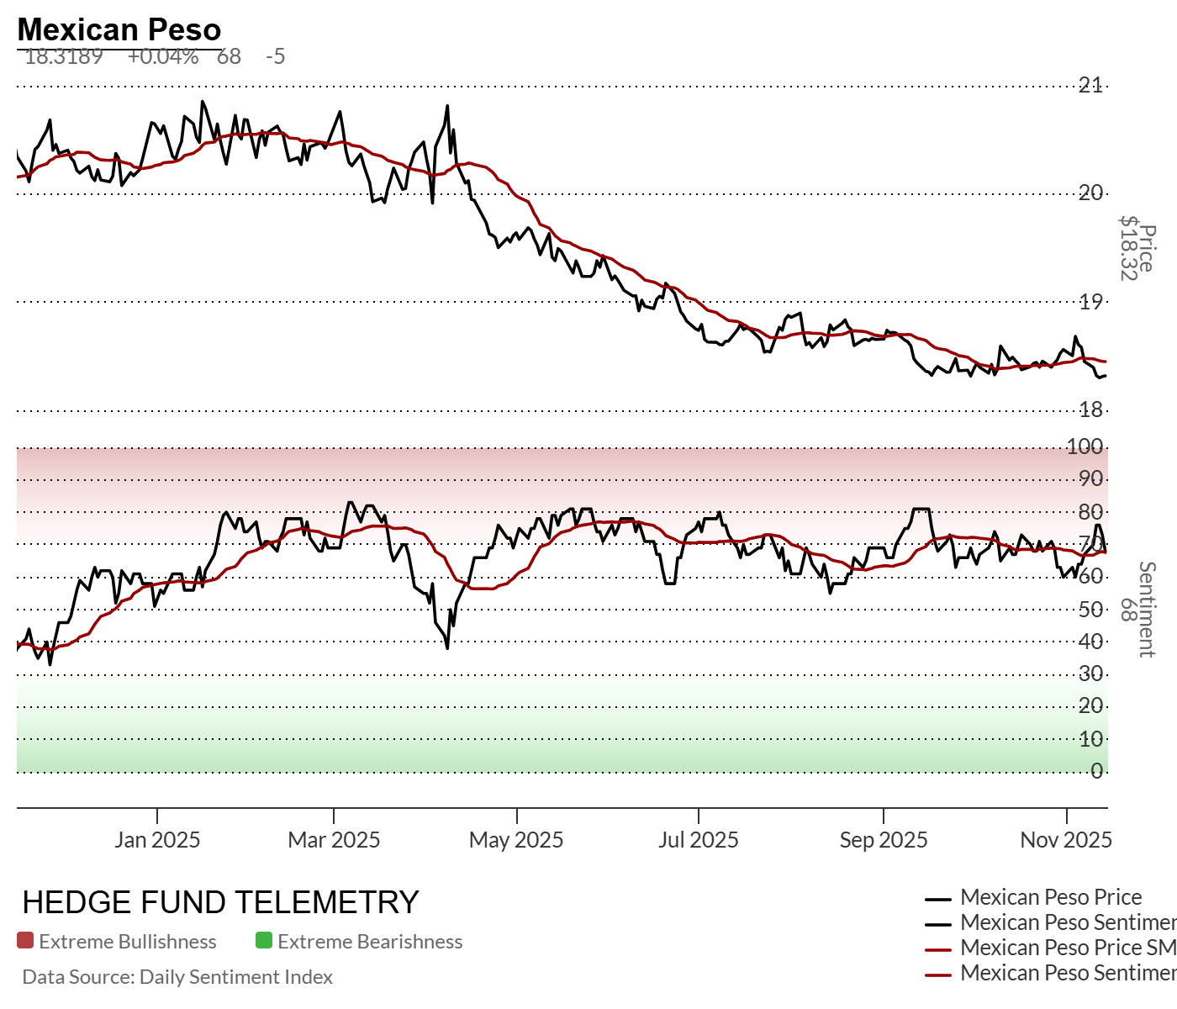This screenshot has height=1009, width=1177.
Task: Click the Data Source: Daily Sentiment Index text
Action: (x=177, y=977)
